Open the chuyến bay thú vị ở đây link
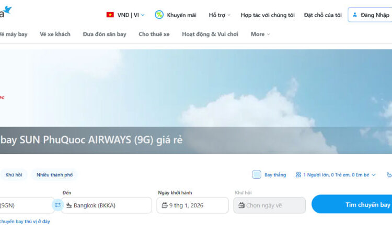The height and width of the screenshot is (233, 392). point(25,222)
